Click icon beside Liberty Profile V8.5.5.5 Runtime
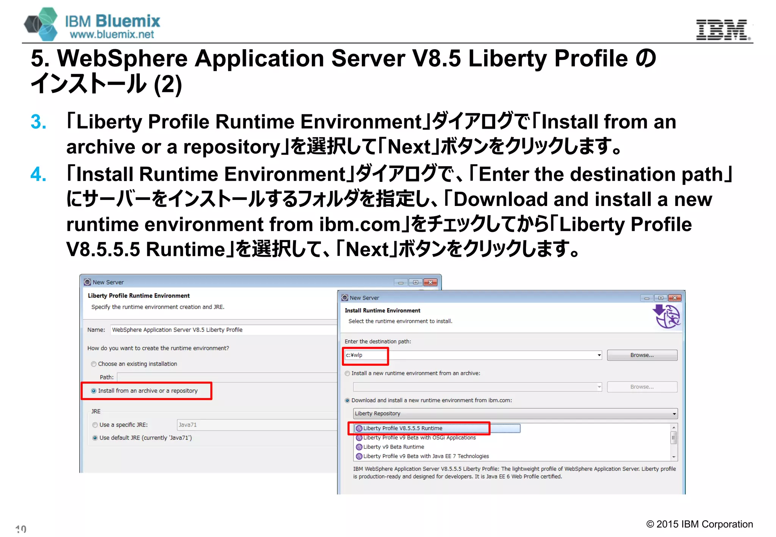This screenshot has width=776, height=537. point(359,428)
